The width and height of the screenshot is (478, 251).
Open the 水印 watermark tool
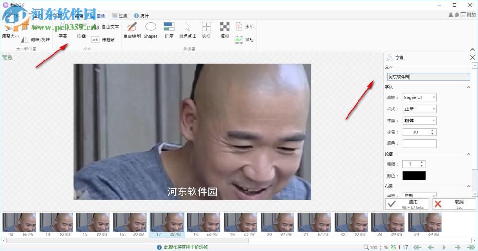coord(244,27)
